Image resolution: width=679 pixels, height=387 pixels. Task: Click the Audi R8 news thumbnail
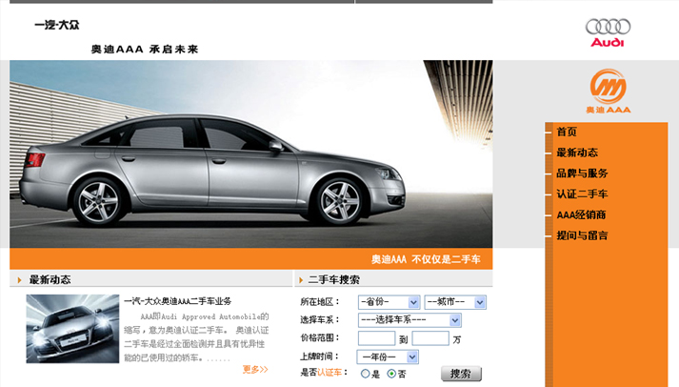pos(72,329)
